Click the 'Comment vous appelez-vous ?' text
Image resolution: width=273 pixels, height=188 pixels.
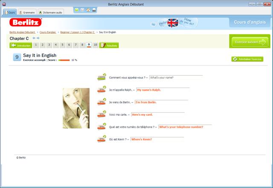point(127,77)
